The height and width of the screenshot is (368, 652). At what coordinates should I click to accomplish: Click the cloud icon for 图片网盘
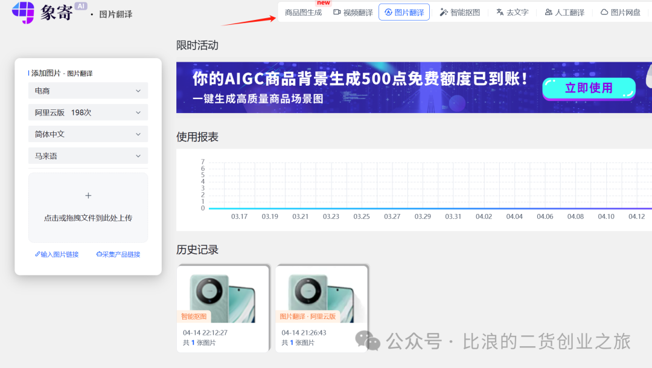pyautogui.click(x=604, y=12)
